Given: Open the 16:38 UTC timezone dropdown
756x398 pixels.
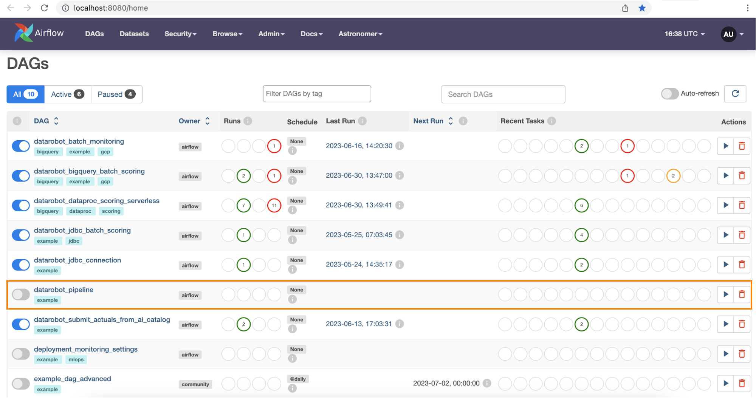Looking at the screenshot, I should point(684,34).
